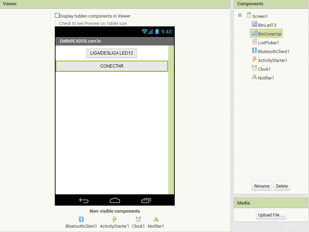
Task: Select Notifier1 label under non-visible components
Action: tap(156, 226)
